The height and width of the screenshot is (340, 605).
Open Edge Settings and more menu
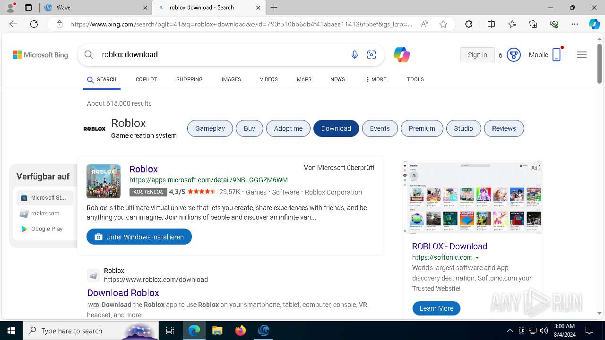(x=575, y=24)
